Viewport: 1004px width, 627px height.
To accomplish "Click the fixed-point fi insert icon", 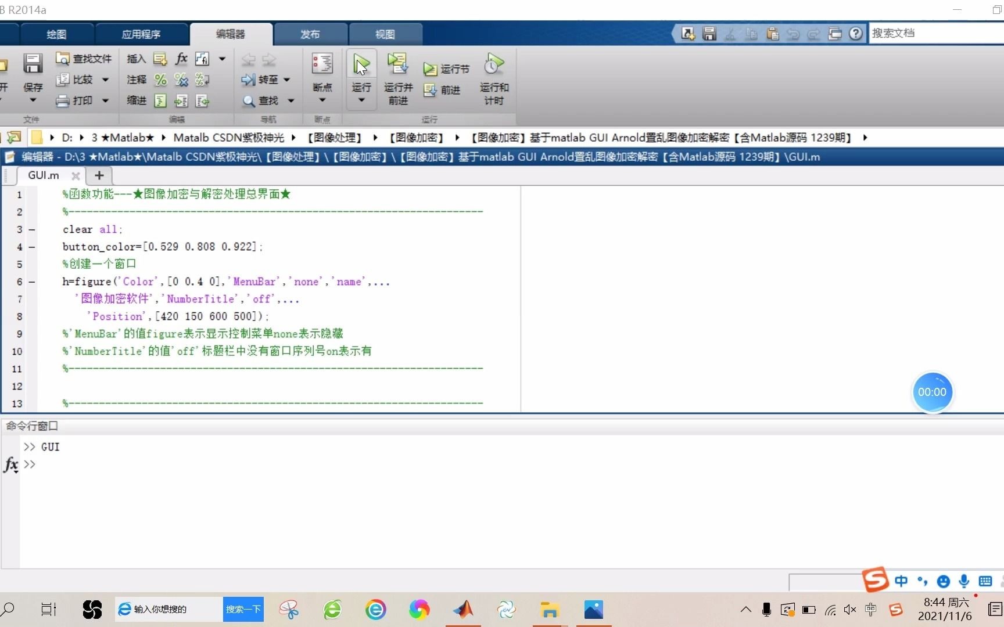I will click(202, 59).
